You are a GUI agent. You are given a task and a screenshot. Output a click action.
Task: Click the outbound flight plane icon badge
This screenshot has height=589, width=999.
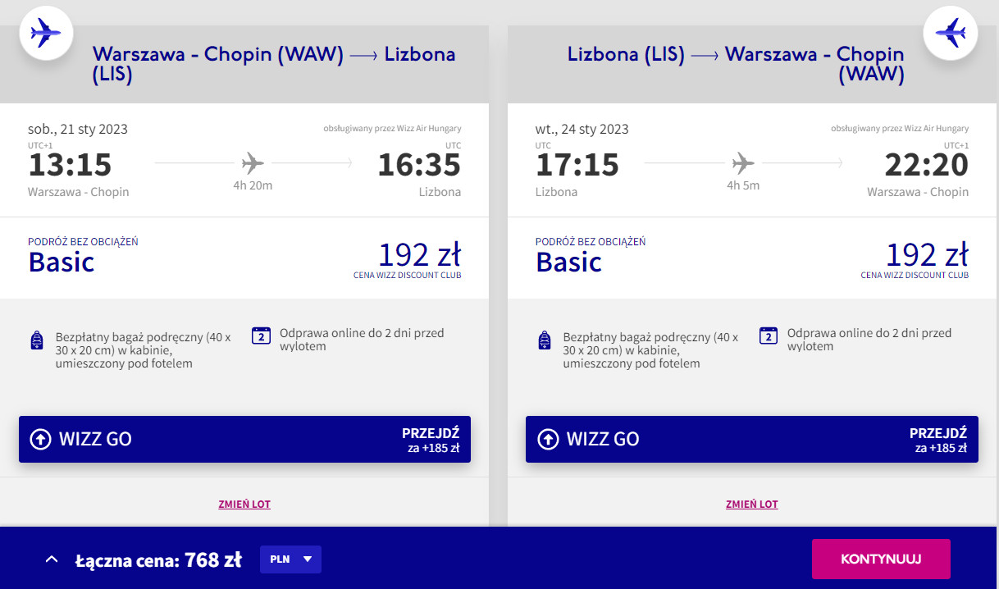point(46,33)
